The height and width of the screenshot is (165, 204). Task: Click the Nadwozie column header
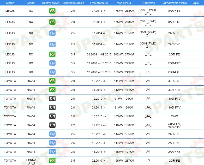[x=148, y=3]
